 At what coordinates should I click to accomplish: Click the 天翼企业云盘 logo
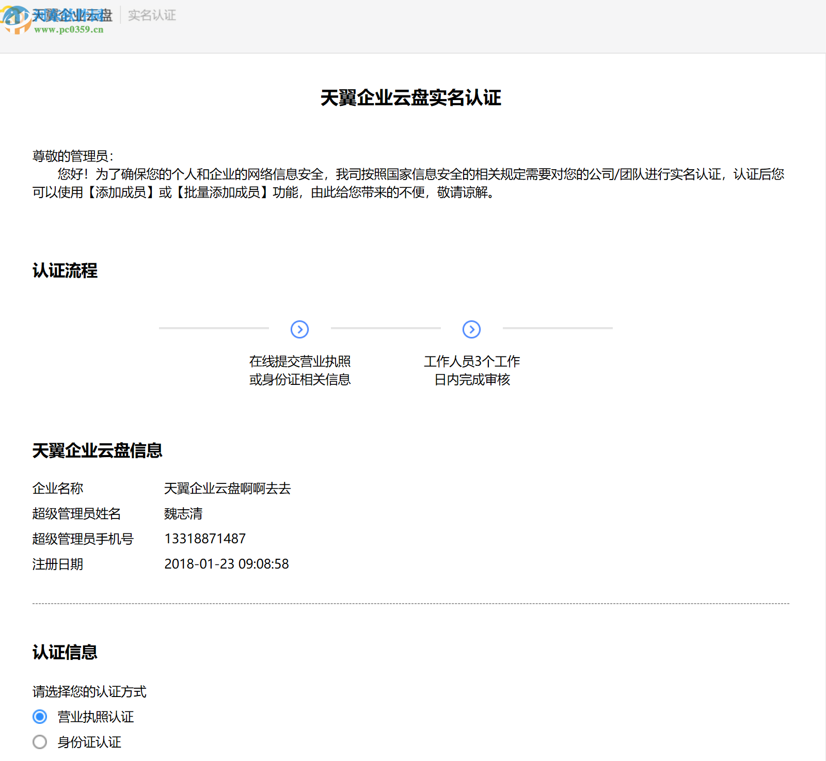[x=72, y=14]
